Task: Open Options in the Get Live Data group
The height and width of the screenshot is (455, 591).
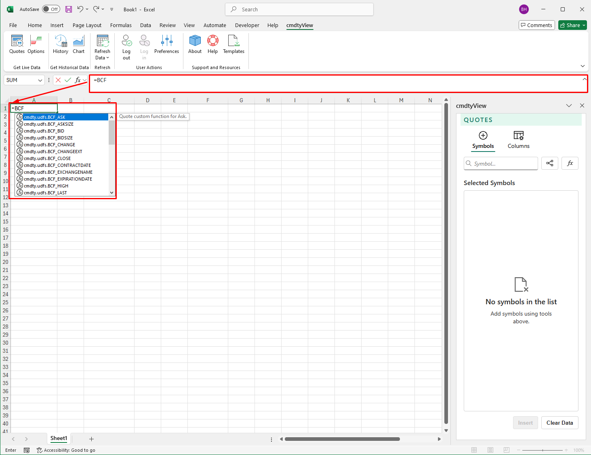Action: (36, 44)
